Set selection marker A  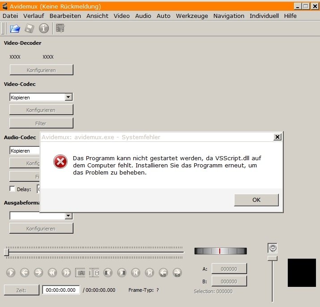[x=80, y=273]
